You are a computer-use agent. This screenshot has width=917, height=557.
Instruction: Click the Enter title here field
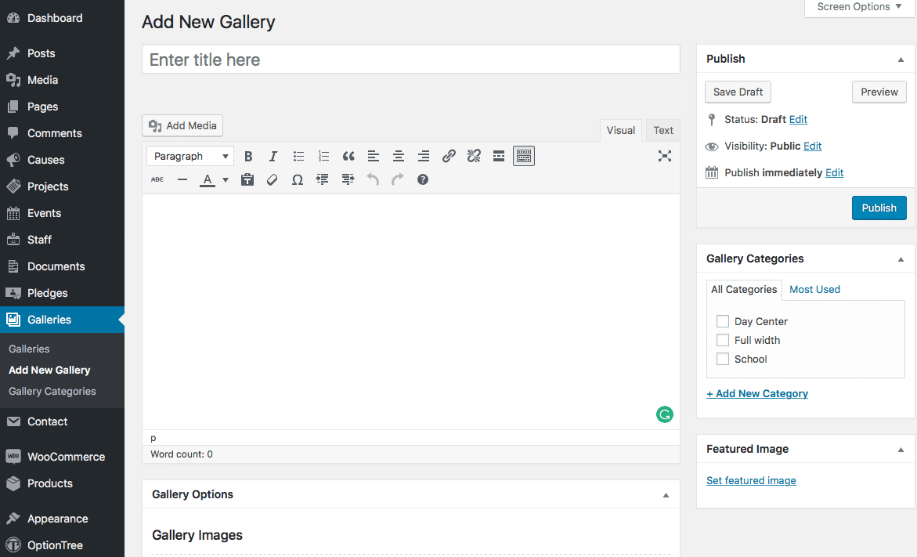click(x=411, y=59)
